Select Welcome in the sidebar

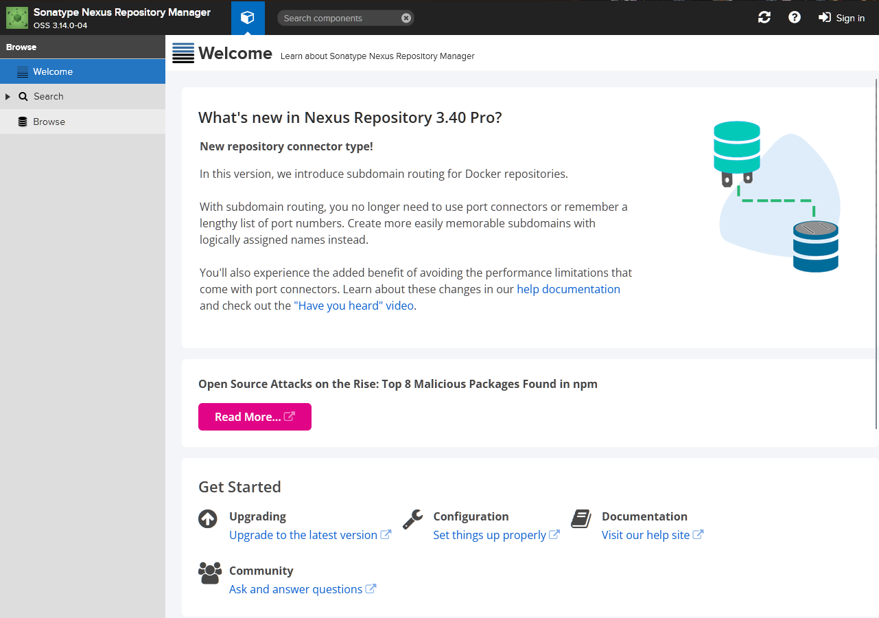point(53,71)
